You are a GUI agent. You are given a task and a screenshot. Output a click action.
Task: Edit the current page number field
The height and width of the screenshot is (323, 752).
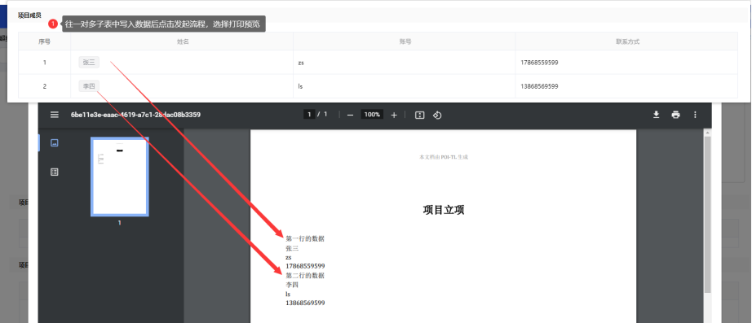point(309,115)
